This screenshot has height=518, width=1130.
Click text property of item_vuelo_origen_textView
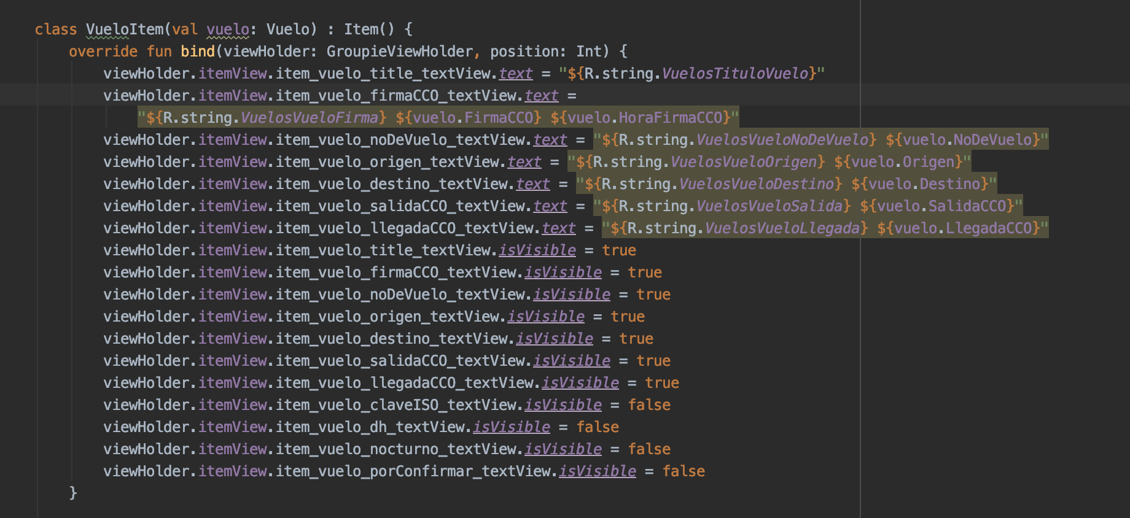pos(524,162)
